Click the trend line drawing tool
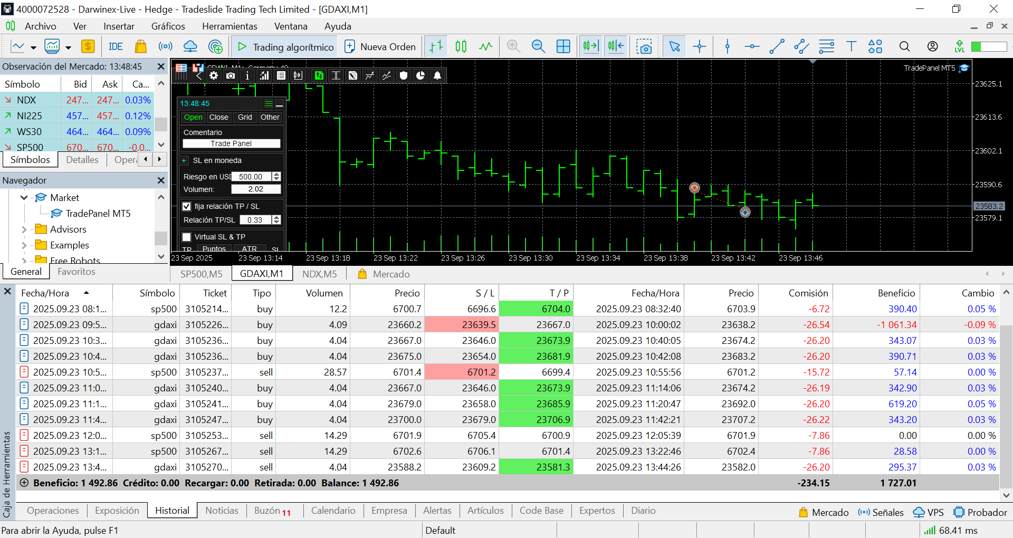 (777, 46)
